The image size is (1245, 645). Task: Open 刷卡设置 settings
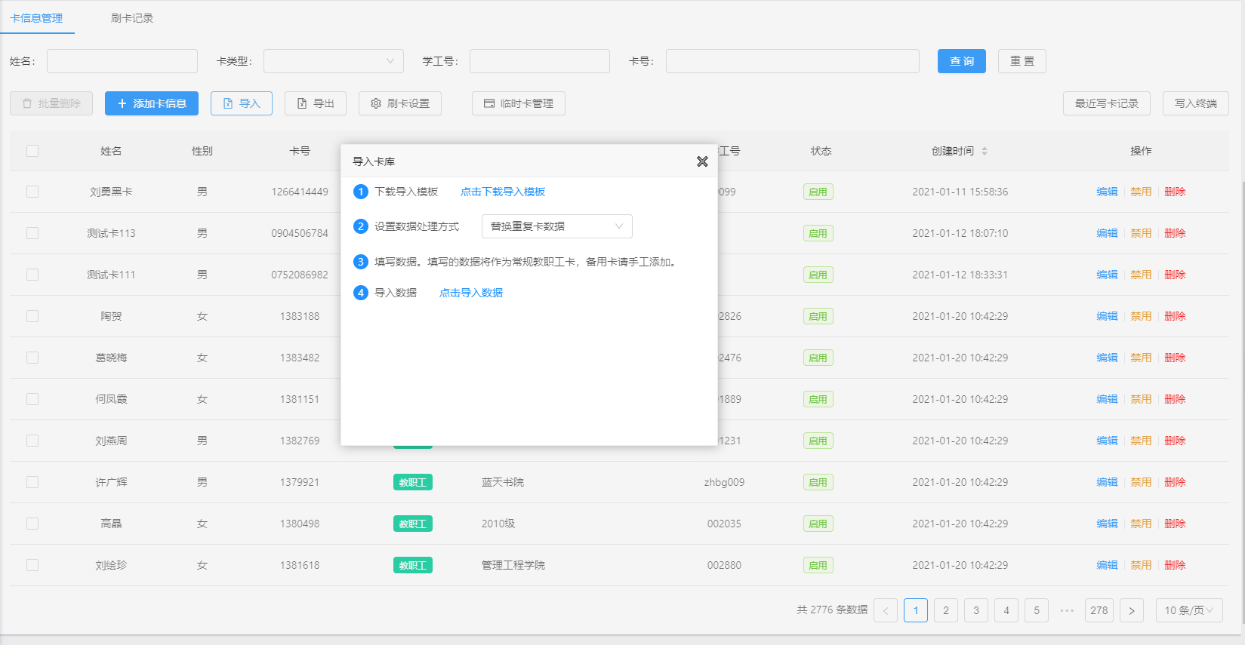click(400, 103)
